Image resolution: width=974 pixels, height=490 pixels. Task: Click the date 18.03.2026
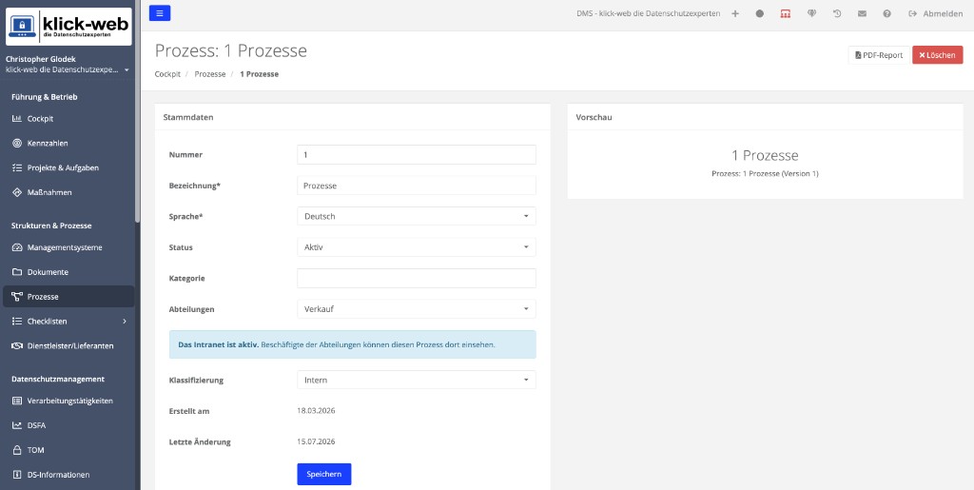[316, 410]
